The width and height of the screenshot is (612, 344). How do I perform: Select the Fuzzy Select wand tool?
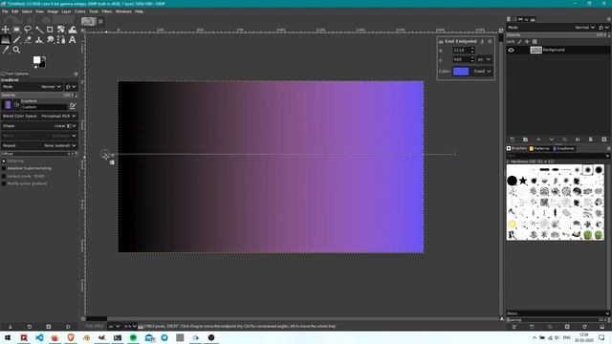39,30
